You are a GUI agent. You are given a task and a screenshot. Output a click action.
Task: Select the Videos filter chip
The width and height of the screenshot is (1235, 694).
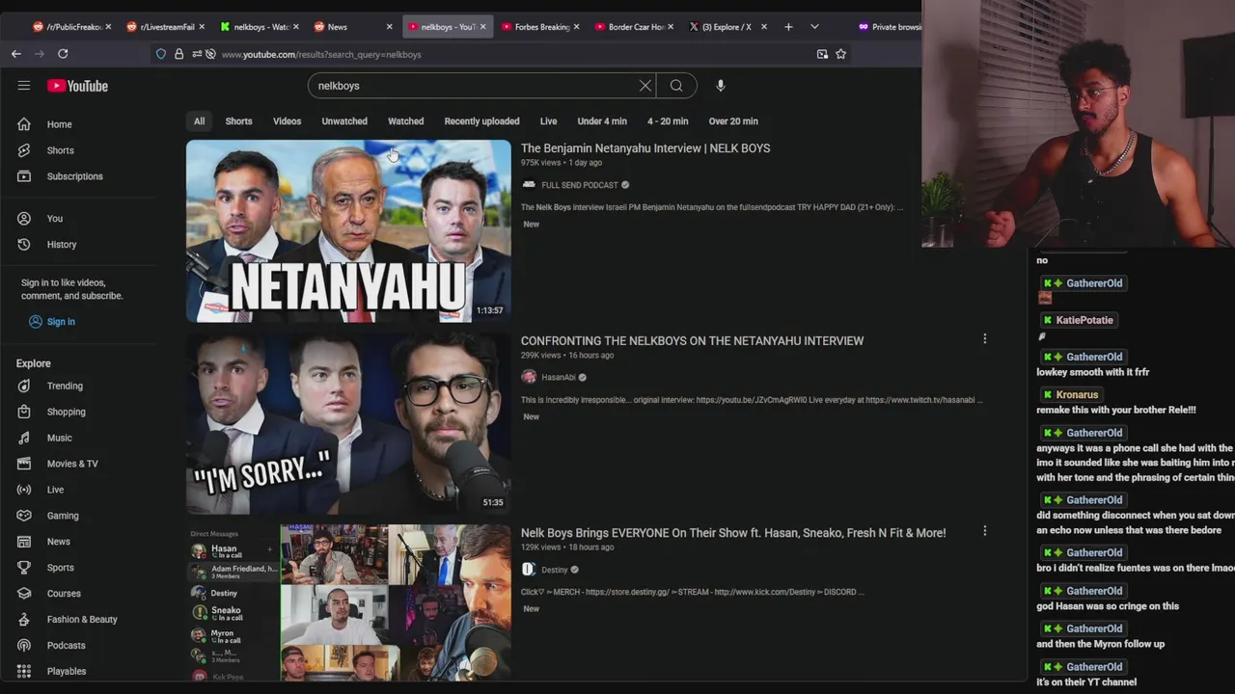coord(287,121)
